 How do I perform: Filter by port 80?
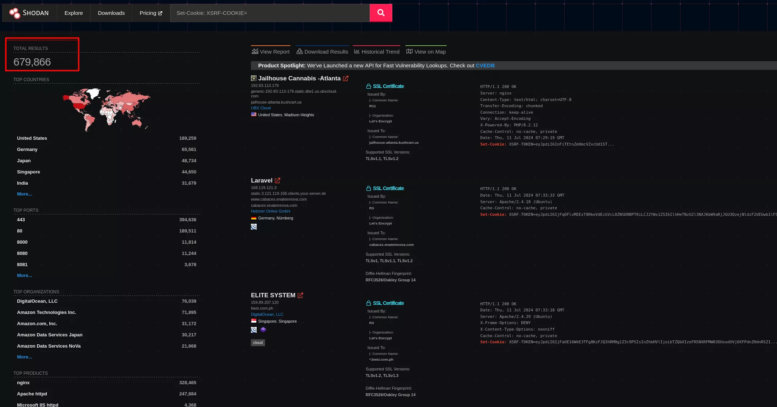coord(107,231)
